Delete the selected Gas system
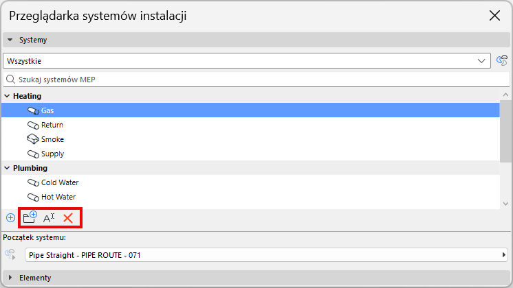Viewport: 513px width, 288px height. click(68, 218)
